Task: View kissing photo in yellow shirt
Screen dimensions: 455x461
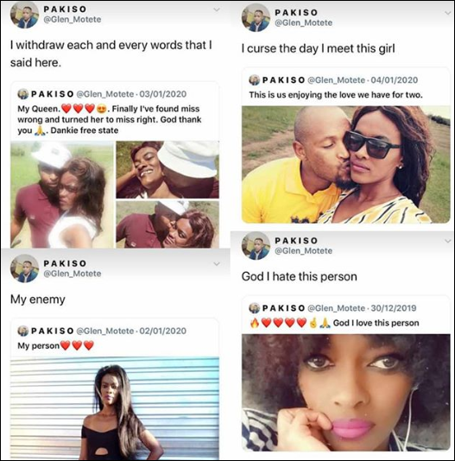Action: tap(346, 164)
